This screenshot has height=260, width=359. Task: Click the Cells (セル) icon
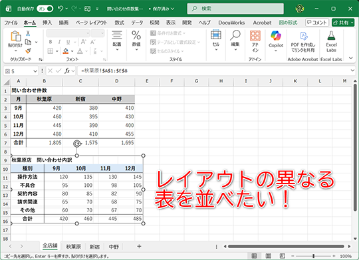(x=216, y=35)
